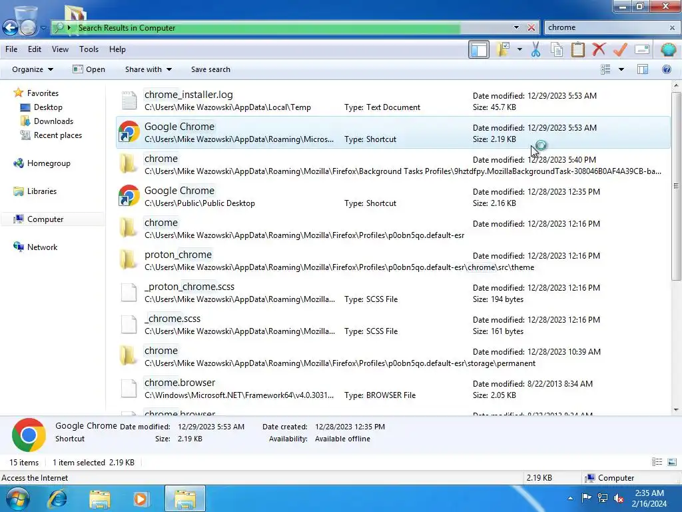Select Computer in navigation pane
The width and height of the screenshot is (682, 512).
[45, 219]
